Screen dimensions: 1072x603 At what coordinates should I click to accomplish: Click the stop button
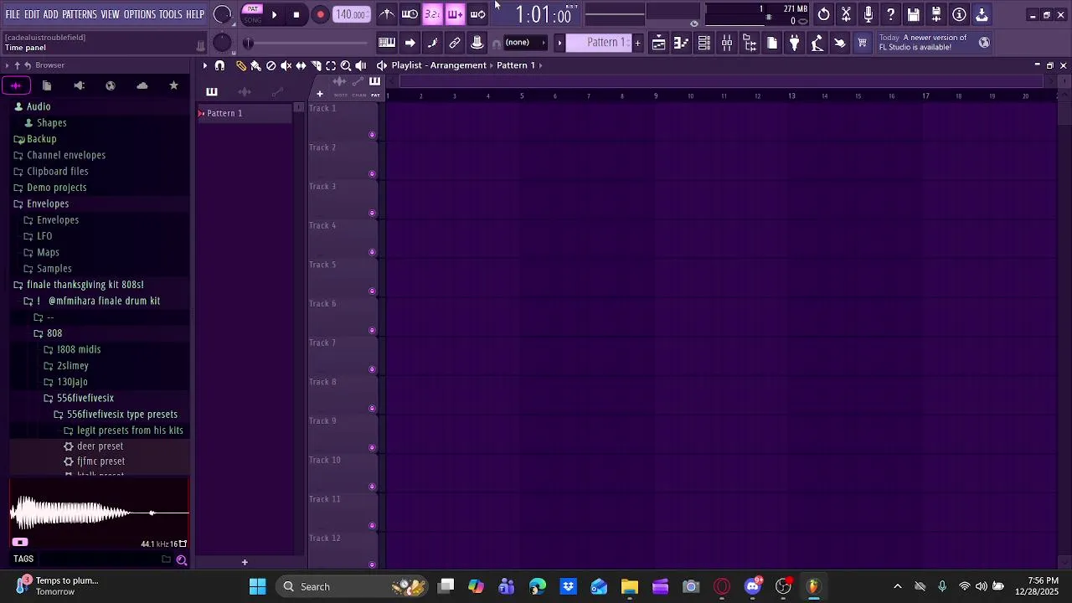pyautogui.click(x=296, y=14)
